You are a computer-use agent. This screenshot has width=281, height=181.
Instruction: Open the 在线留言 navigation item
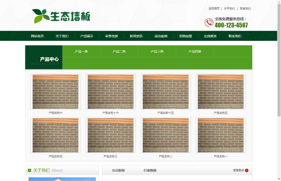[x=210, y=36]
